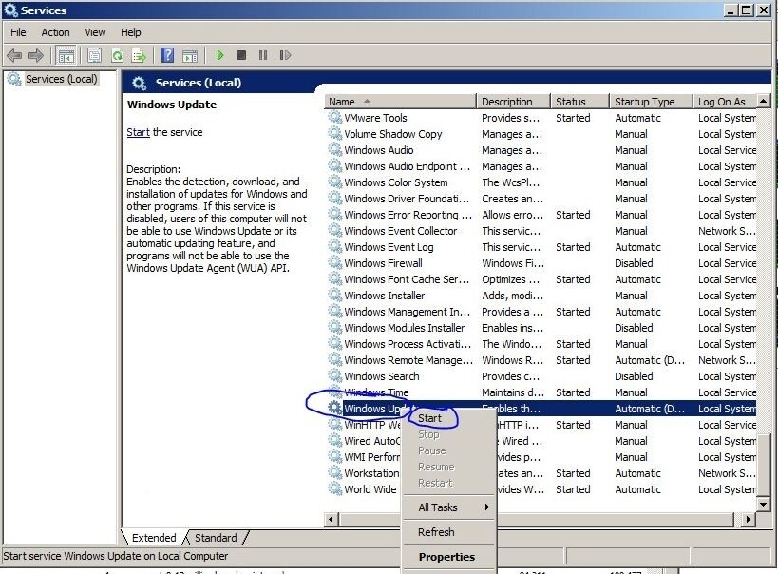Toggle the console tree with its toolbar icon
This screenshot has width=778, height=574.
[x=66, y=55]
